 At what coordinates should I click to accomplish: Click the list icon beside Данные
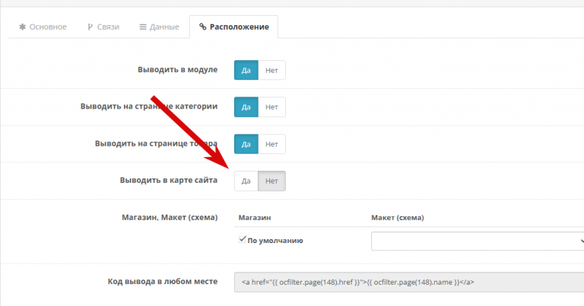tap(143, 27)
